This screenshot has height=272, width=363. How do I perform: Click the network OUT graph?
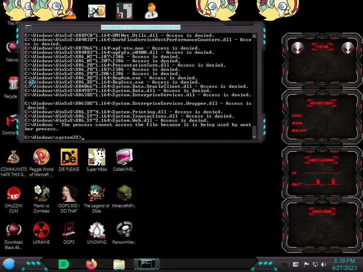(322, 182)
